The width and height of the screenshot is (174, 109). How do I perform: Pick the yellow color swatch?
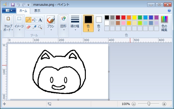click(x=134, y=17)
